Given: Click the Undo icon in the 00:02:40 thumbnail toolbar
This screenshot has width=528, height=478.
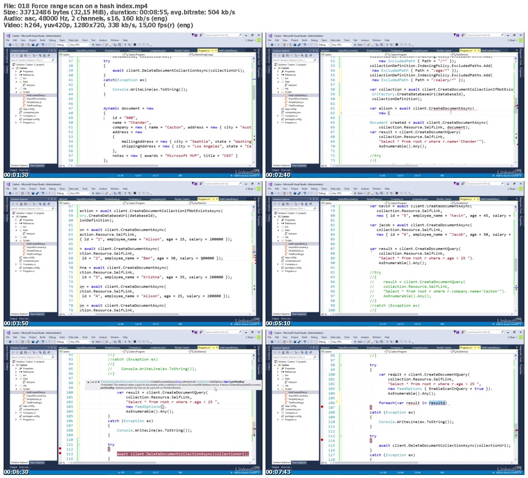Looking at the screenshot, I should click(x=305, y=45).
